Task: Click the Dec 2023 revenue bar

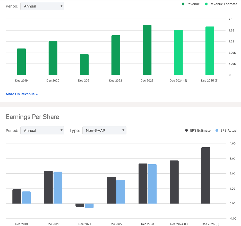Action: tap(147, 49)
